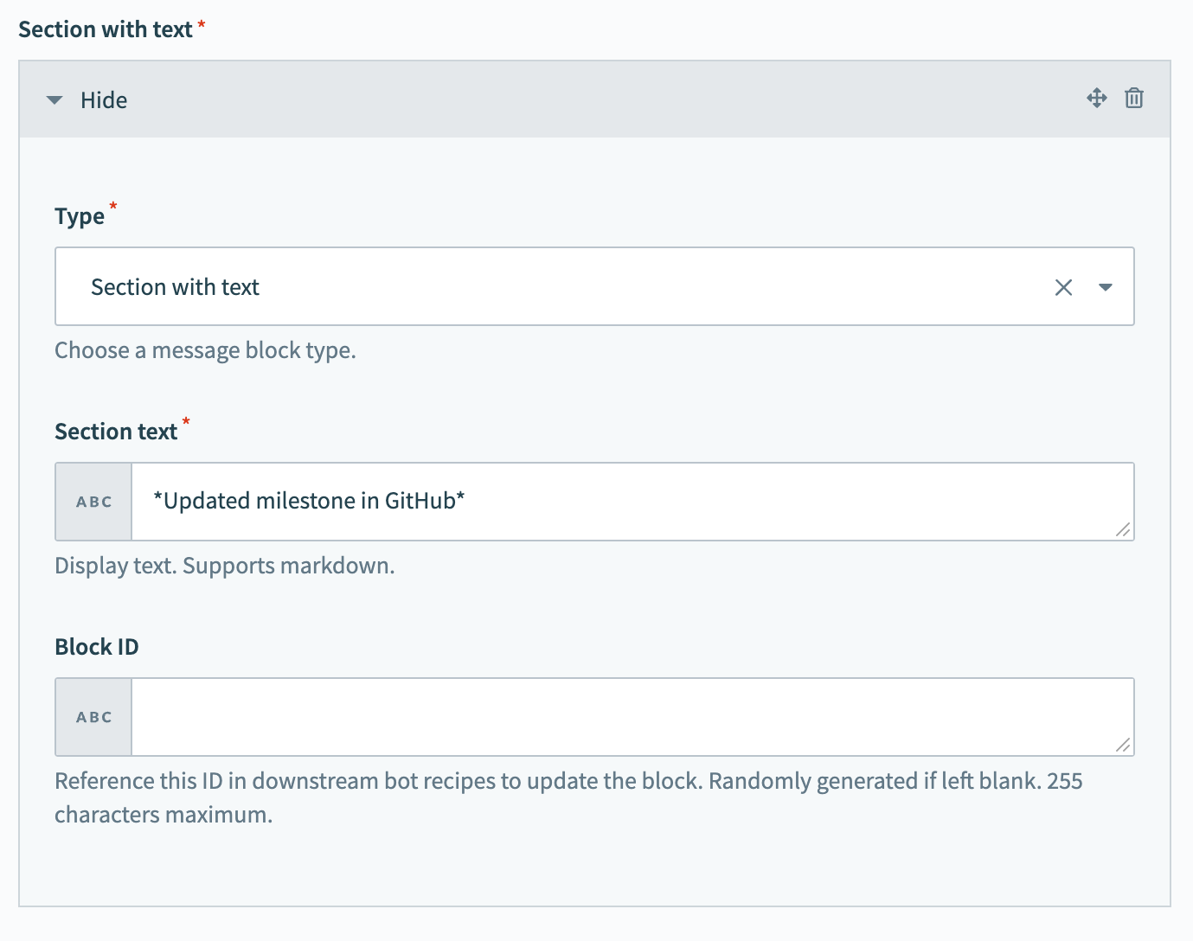The height and width of the screenshot is (941, 1193).
Task: Click the resize grip of the Block ID area
Action: pyautogui.click(x=1124, y=744)
